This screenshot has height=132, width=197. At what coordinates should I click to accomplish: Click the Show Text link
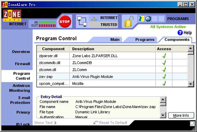pyautogui.click(x=43, y=123)
